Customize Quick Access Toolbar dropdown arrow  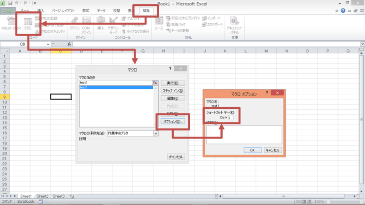(x=35, y=3)
